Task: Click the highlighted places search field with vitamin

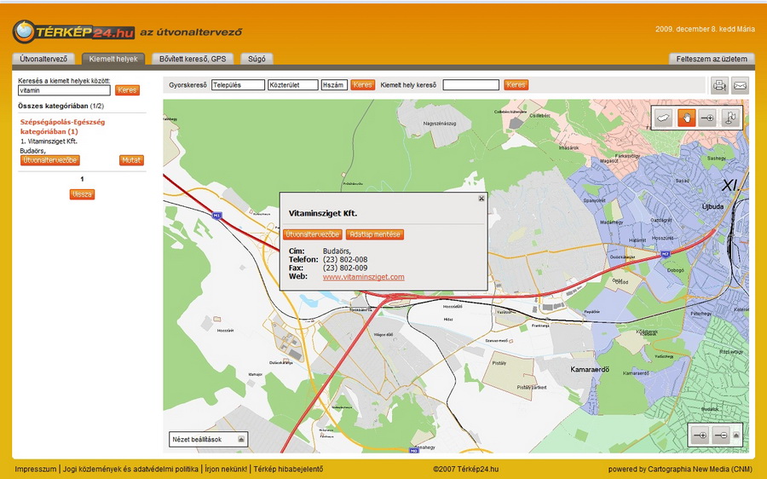Action: tap(64, 90)
